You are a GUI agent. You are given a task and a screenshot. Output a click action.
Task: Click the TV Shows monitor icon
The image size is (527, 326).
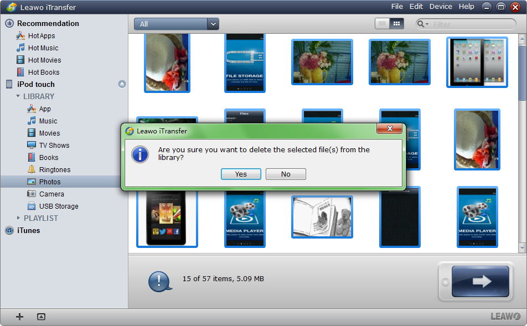tap(32, 145)
